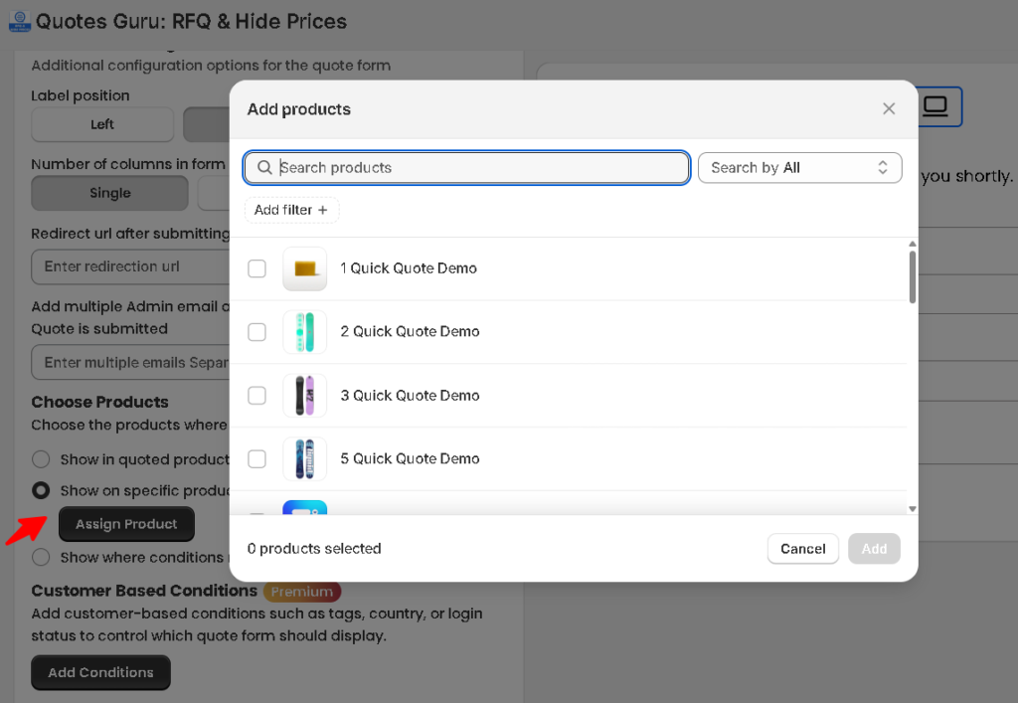
Task: Open the 1 Quick Quote Demo thumbnail
Action: pyautogui.click(x=304, y=268)
